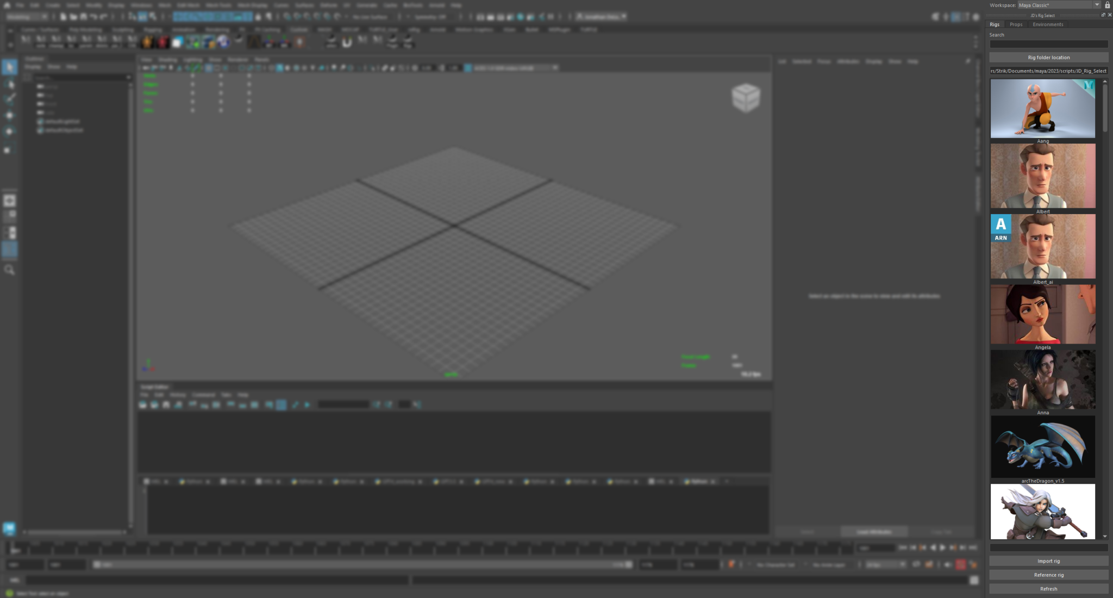Click the Import rig button
The height and width of the screenshot is (598, 1113).
pyautogui.click(x=1048, y=560)
